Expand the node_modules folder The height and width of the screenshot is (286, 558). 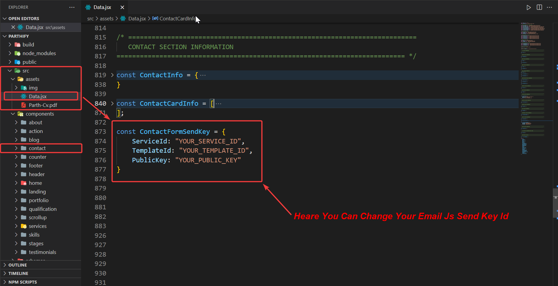click(39, 53)
